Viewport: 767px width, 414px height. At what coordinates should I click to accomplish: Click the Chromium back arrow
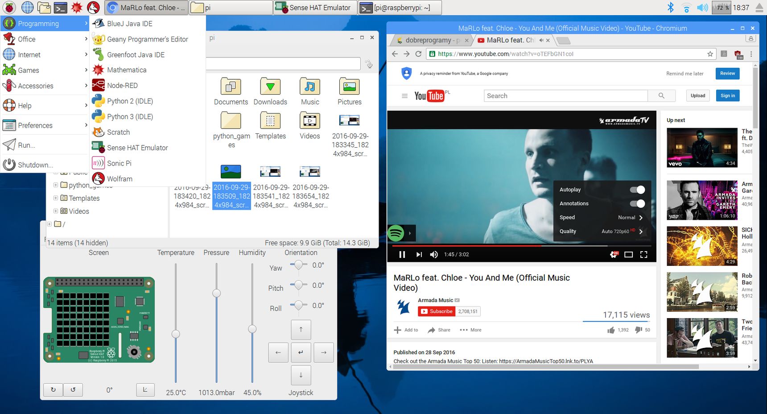coord(395,54)
